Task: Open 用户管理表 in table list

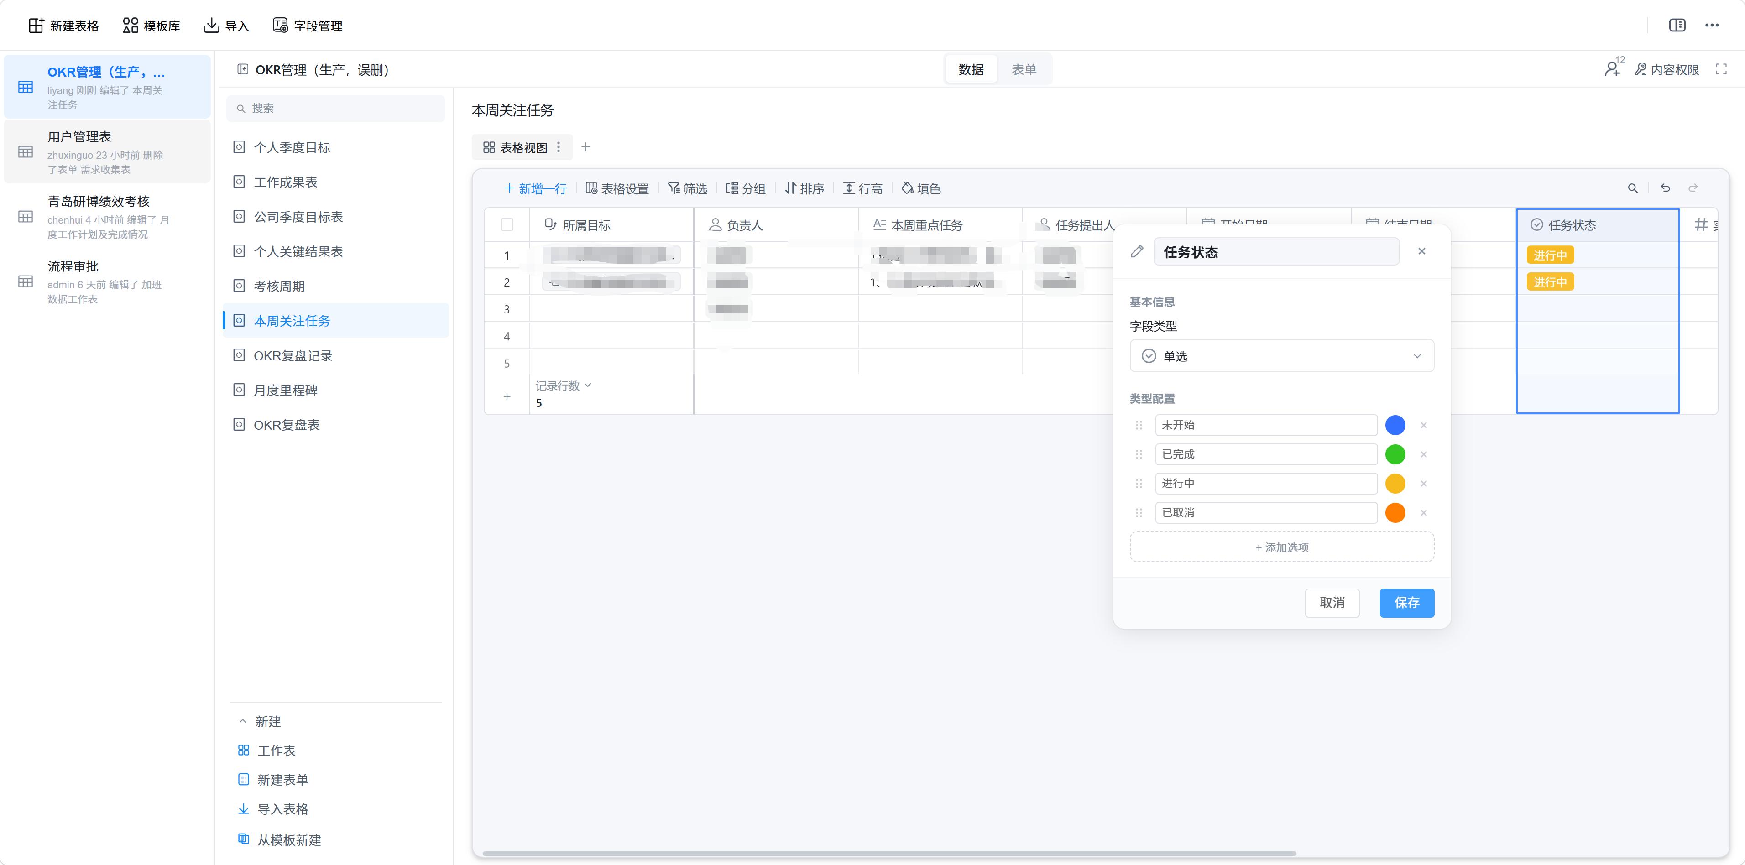Action: tap(107, 152)
